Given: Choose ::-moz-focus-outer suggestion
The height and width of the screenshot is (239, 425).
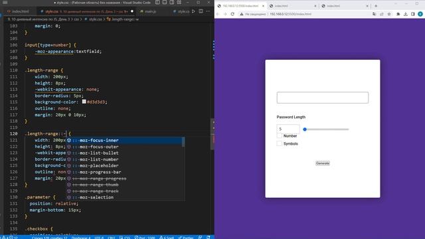Looking at the screenshot, I should (126, 147).
